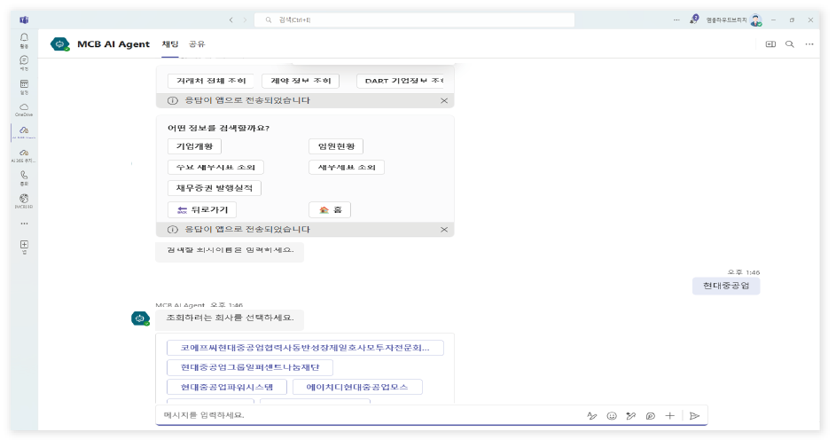Image resolution: width=836 pixels, height=448 pixels.
Task: Go forward with the title bar right arrow
Action: click(246, 20)
